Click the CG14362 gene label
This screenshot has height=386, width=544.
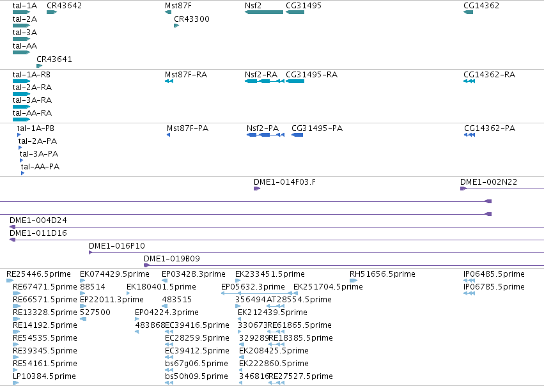point(481,6)
